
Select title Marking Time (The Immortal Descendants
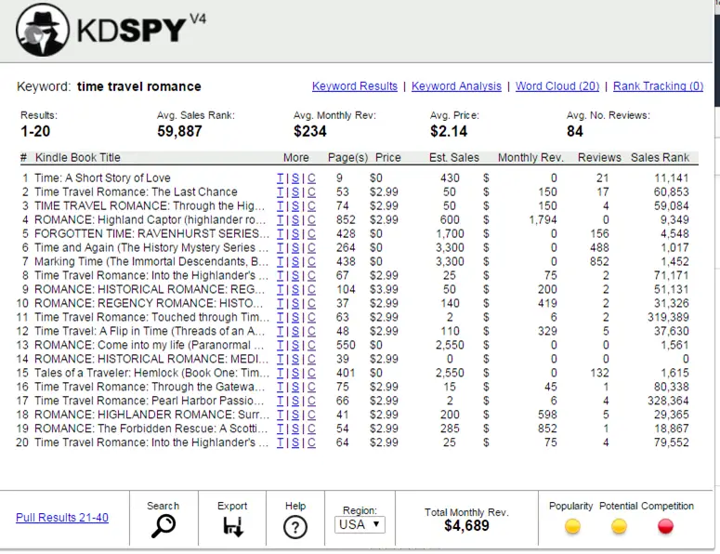pos(151,262)
